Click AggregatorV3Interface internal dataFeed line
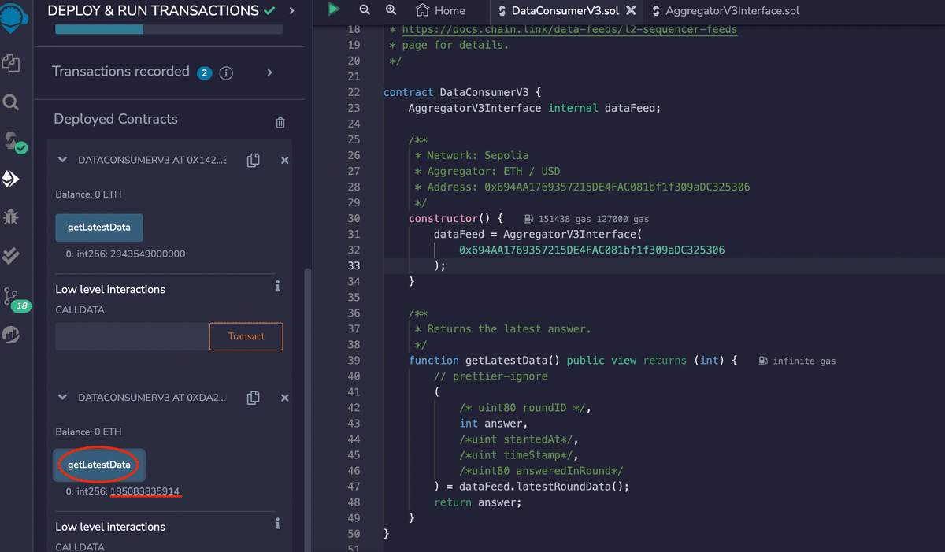 (534, 108)
